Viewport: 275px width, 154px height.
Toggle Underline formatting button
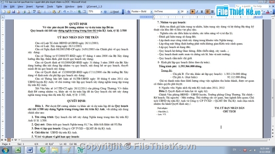[x=202, y=12]
